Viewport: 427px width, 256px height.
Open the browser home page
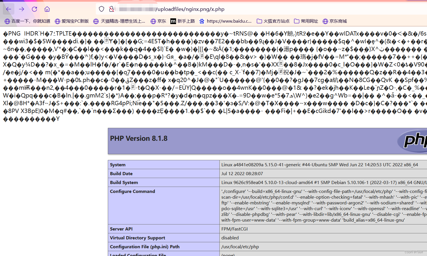click(x=47, y=9)
